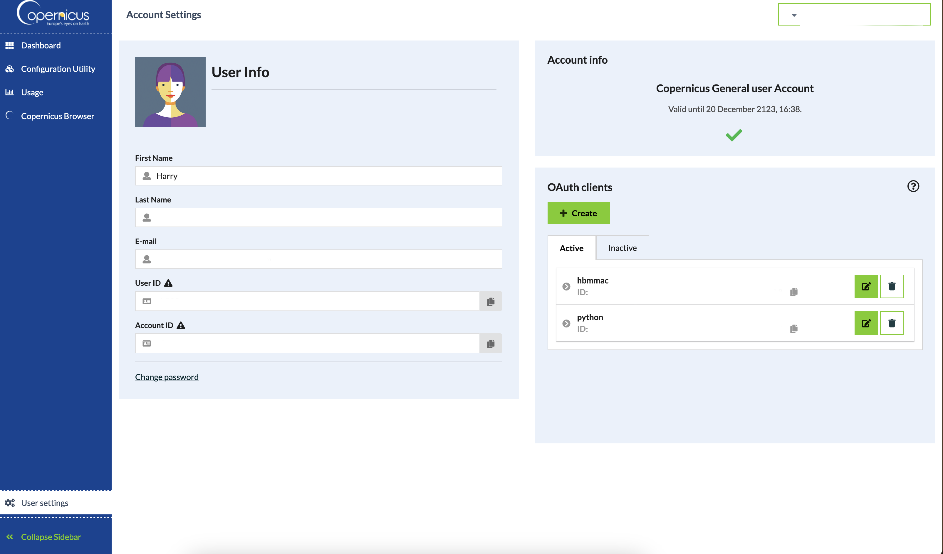
Task: Click the Usage sidebar icon
Action: (x=9, y=92)
